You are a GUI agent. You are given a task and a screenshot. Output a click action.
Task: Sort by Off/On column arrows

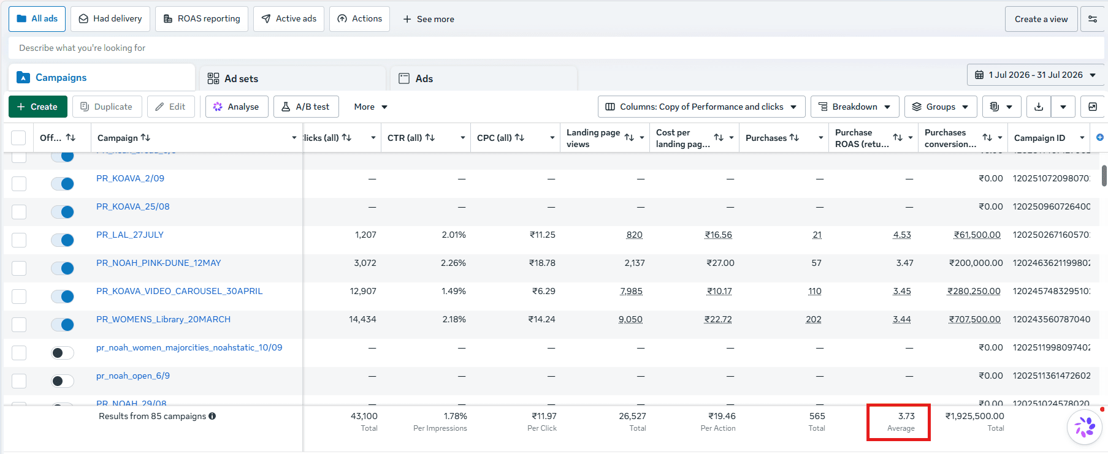[71, 138]
